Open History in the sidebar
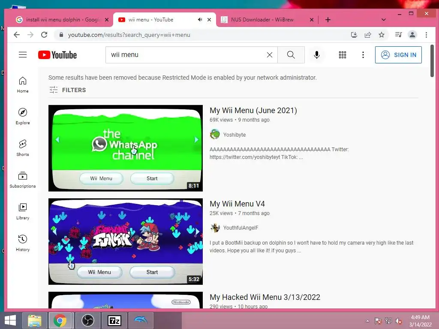This screenshot has width=439, height=329. tap(23, 243)
